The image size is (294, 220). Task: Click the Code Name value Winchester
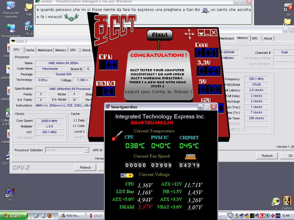coord(50,69)
